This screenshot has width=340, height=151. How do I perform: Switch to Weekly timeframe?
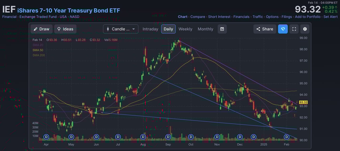pyautogui.click(x=185, y=29)
